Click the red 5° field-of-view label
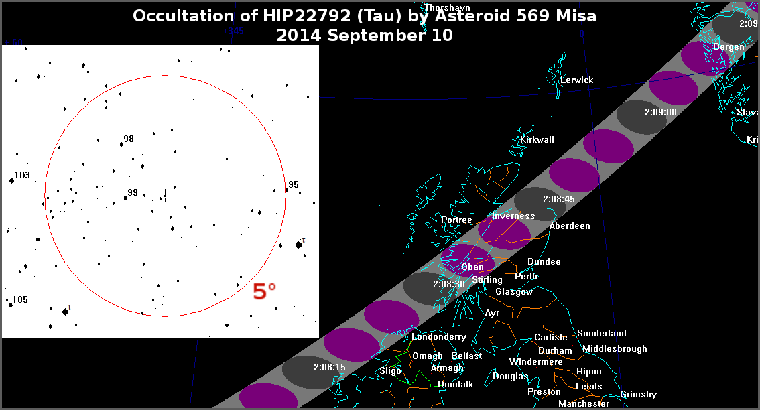The width and height of the screenshot is (760, 410). point(264,291)
